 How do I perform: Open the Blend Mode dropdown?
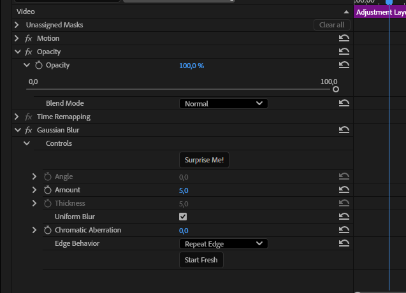224,104
